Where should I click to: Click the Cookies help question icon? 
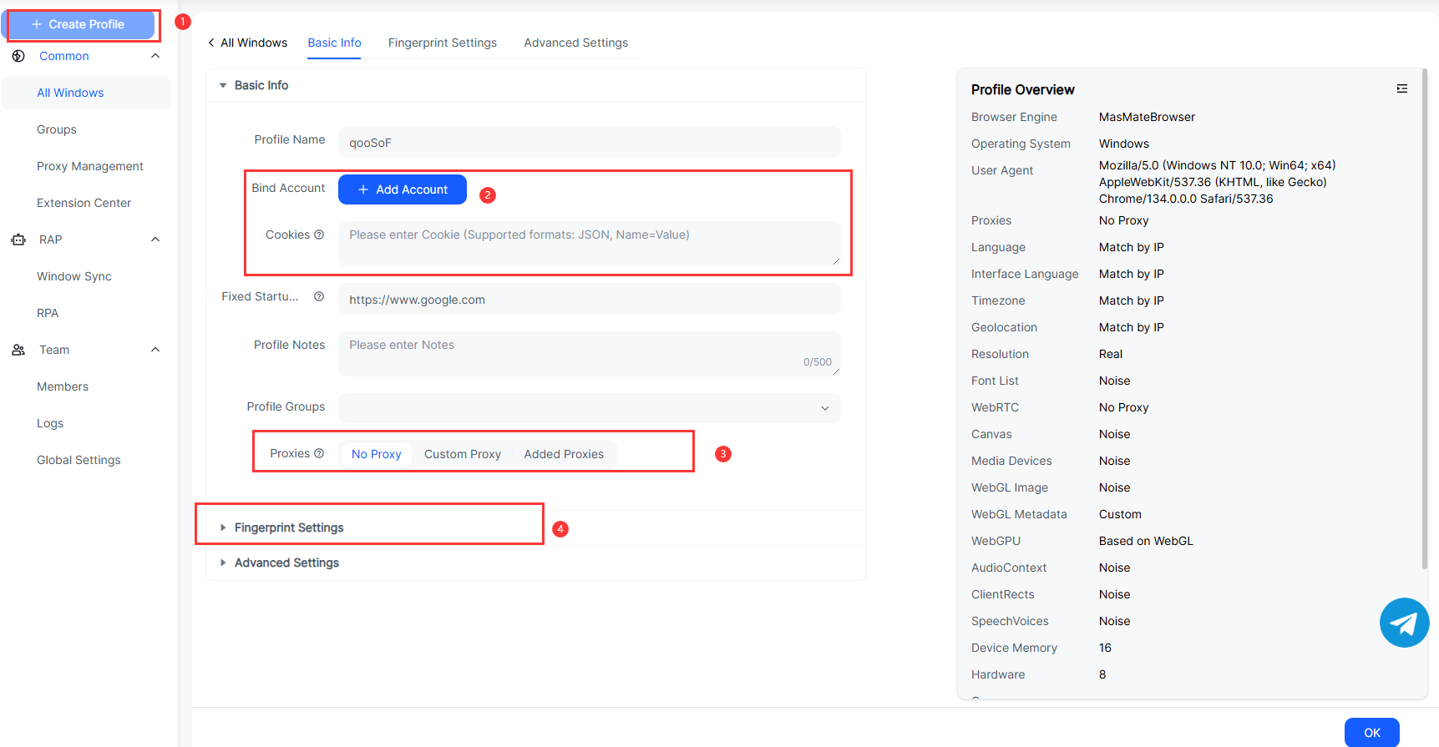pyautogui.click(x=319, y=235)
